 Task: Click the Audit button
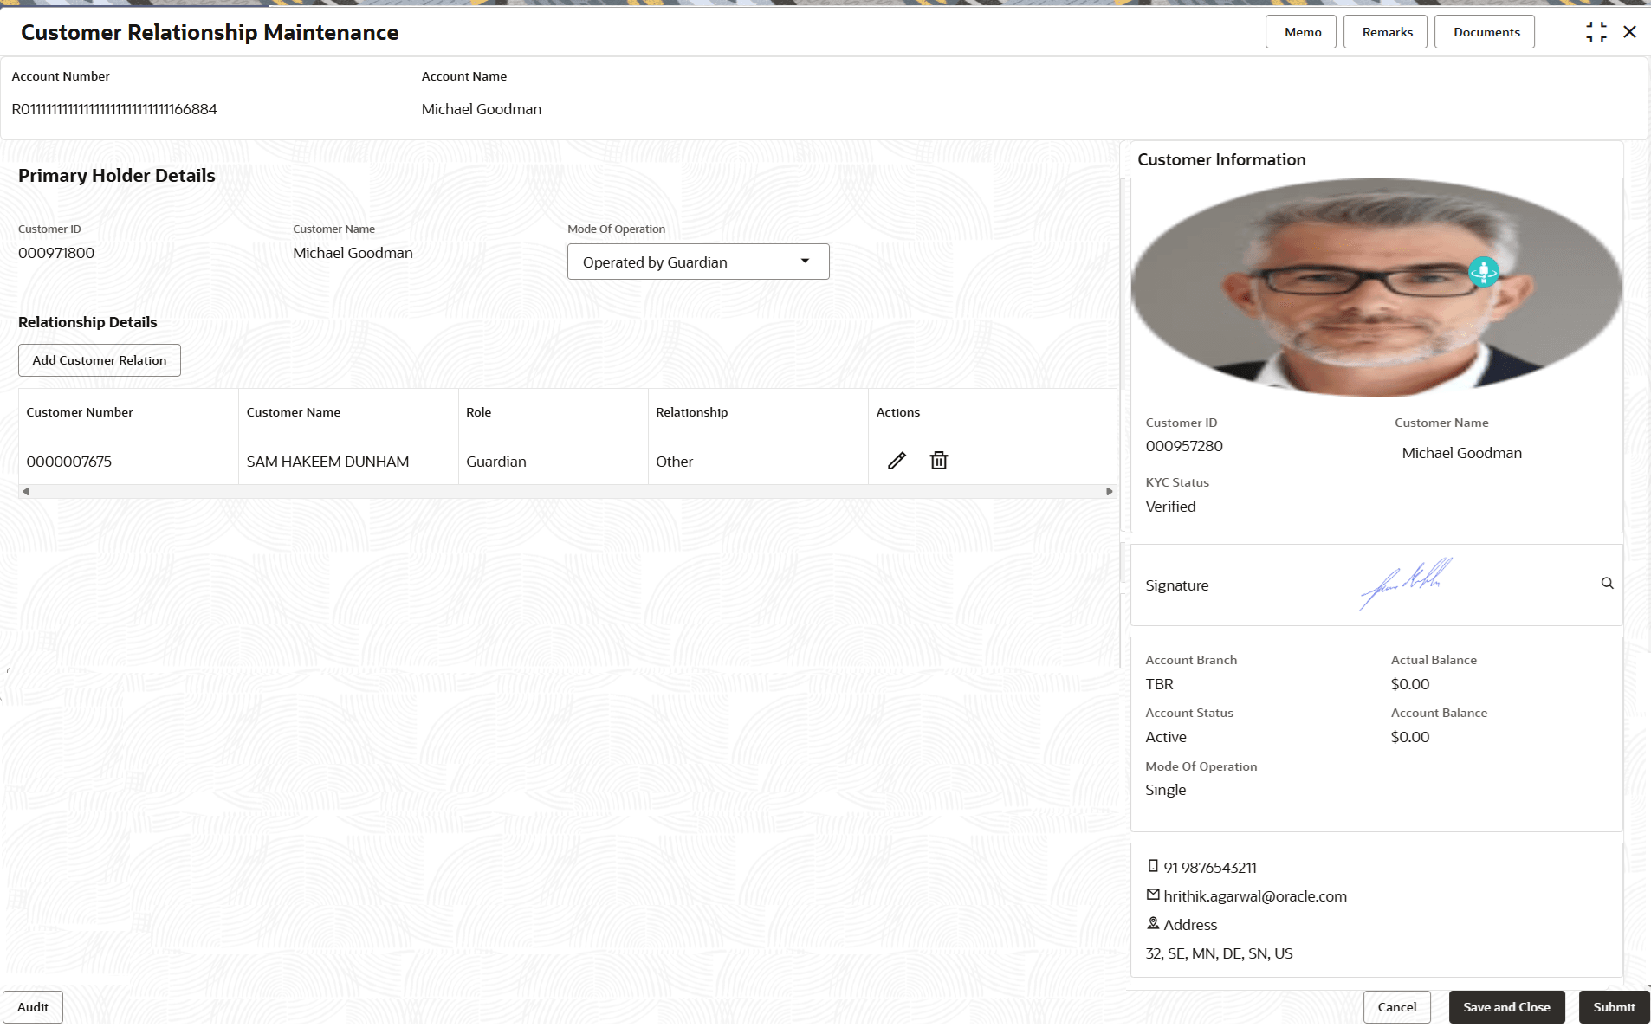pyautogui.click(x=33, y=1007)
